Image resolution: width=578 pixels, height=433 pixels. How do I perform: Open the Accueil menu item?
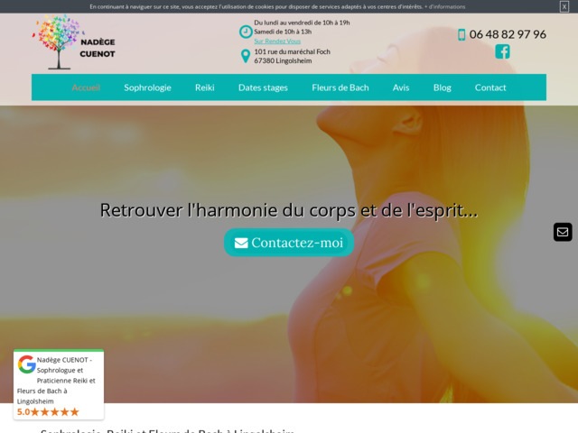[x=86, y=88]
